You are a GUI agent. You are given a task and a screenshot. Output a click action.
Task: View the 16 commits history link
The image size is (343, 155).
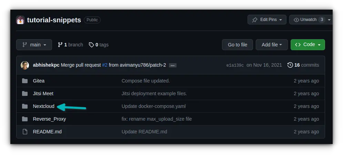pyautogui.click(x=303, y=65)
